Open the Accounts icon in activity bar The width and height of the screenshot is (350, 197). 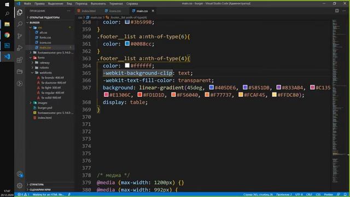point(20,174)
